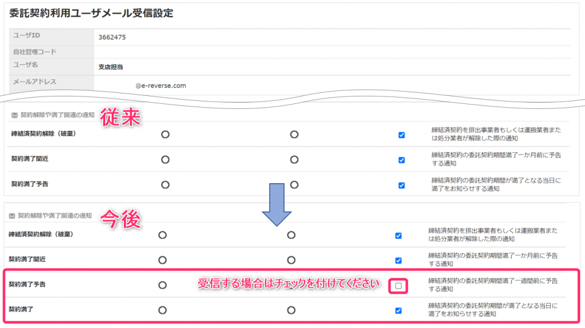The image size is (585, 328).
Task: Click the mail icon beside the 従来 section header
Action: tap(15, 115)
